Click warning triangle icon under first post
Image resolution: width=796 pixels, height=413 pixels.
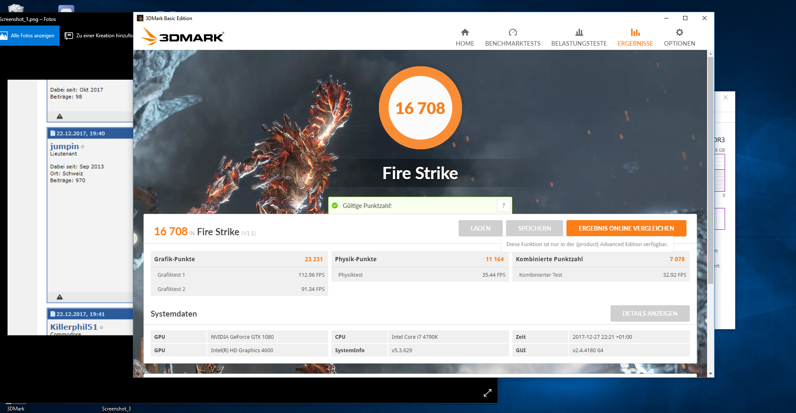60,116
